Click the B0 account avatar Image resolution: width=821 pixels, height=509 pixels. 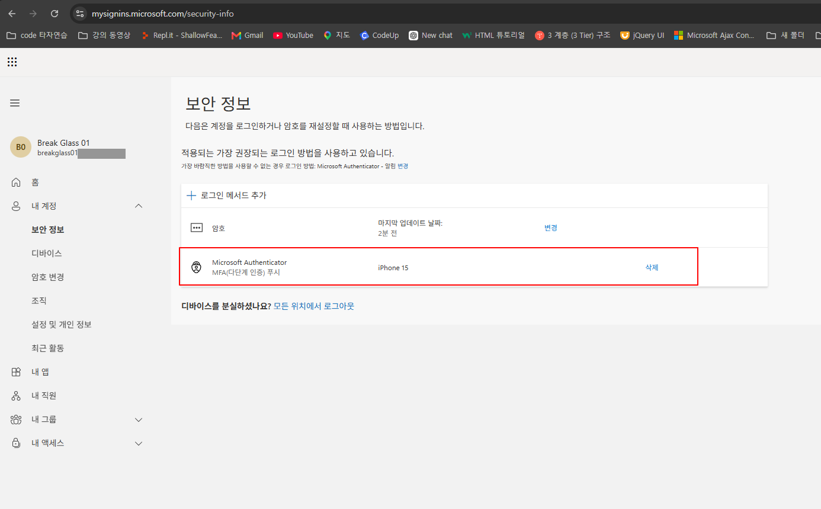pyautogui.click(x=21, y=147)
